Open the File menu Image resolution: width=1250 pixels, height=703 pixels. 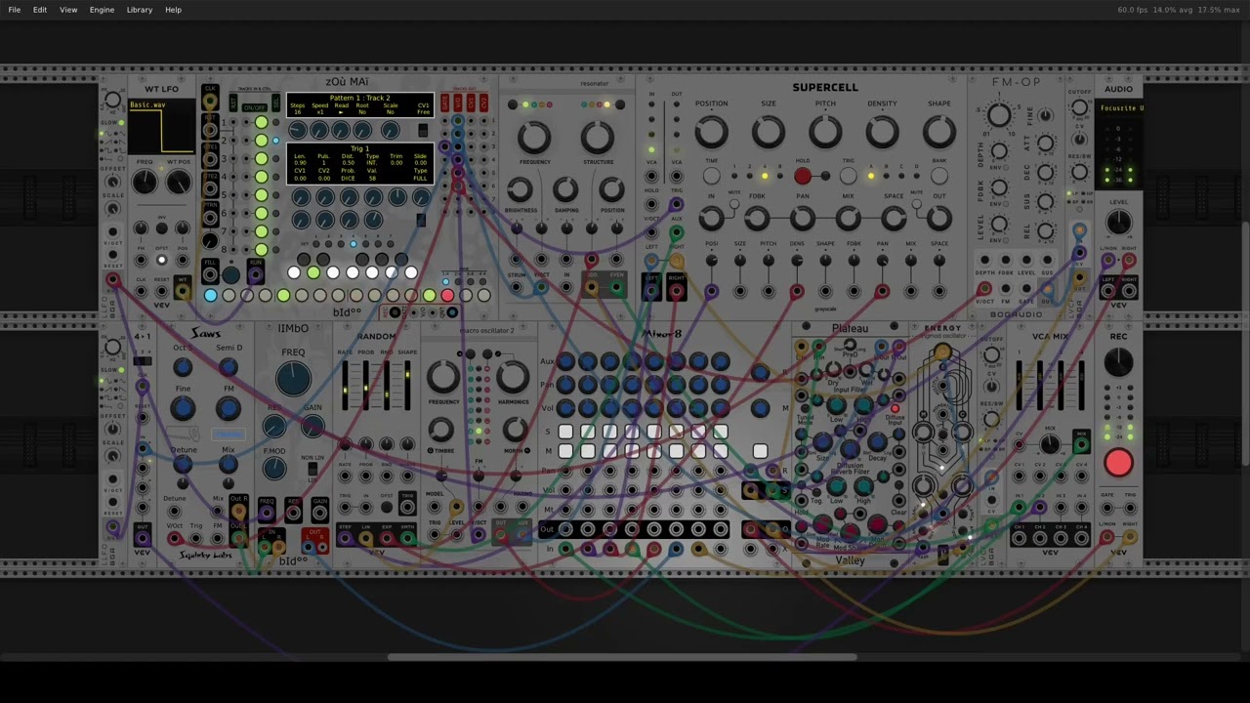(15, 10)
